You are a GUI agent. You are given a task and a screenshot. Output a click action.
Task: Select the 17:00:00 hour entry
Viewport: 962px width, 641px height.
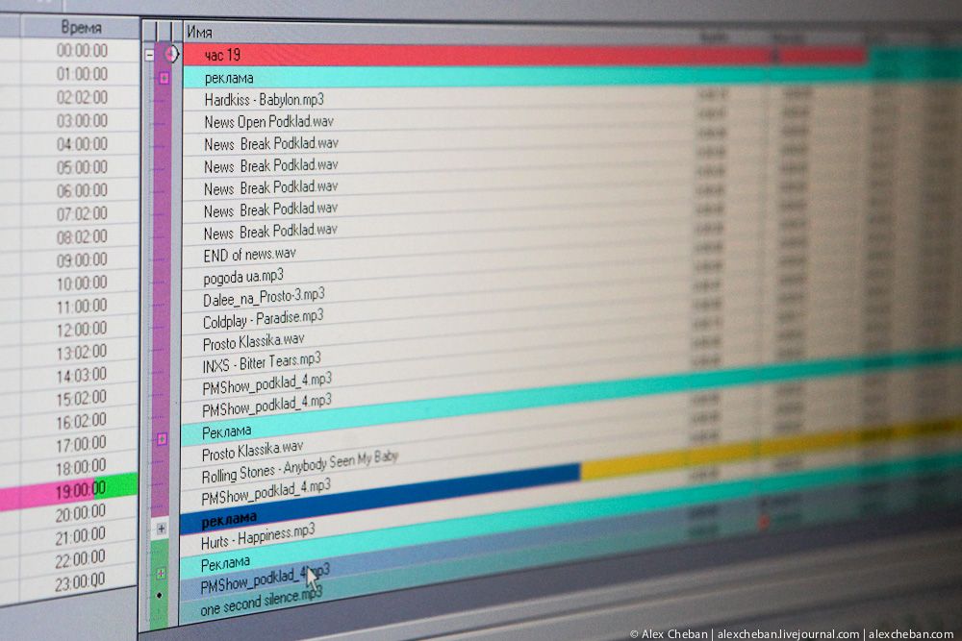coord(82,444)
